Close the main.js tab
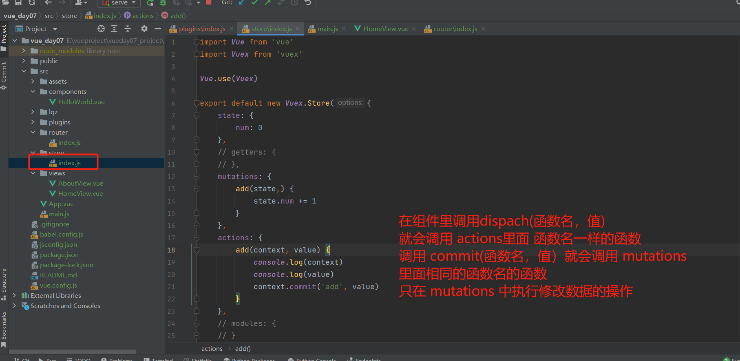 coord(344,29)
